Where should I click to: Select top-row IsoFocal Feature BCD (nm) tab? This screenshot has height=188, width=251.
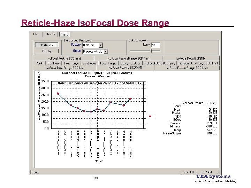tap(64, 58)
